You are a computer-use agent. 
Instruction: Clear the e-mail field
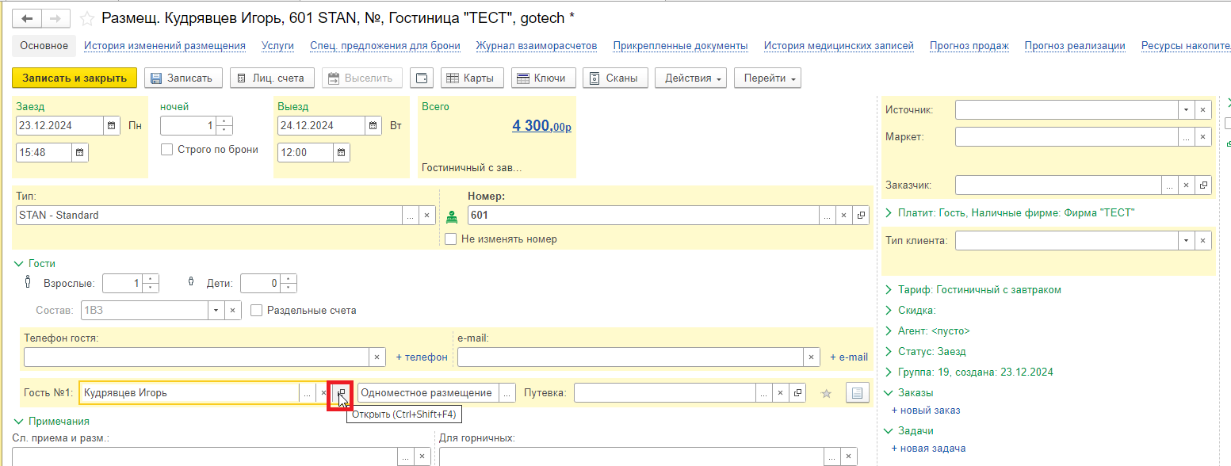pos(811,357)
